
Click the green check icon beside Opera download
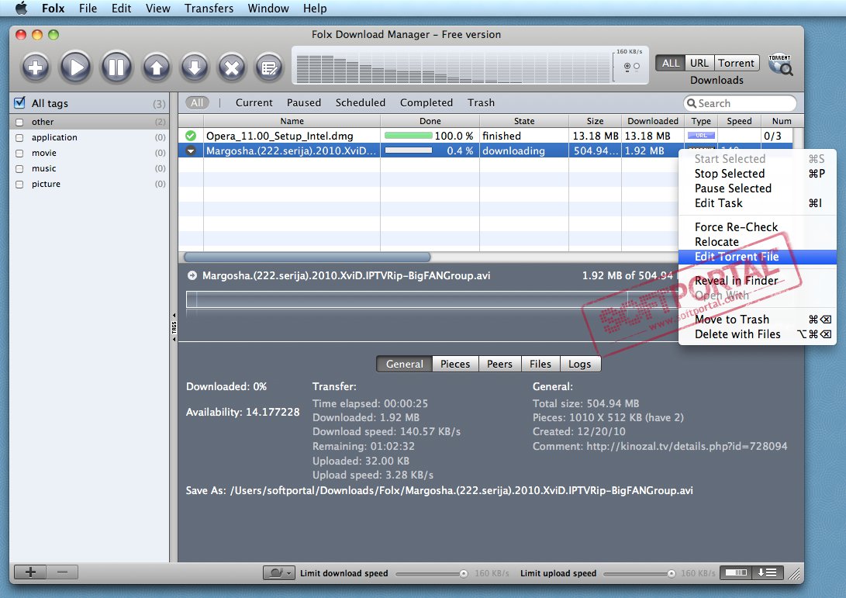pos(191,136)
